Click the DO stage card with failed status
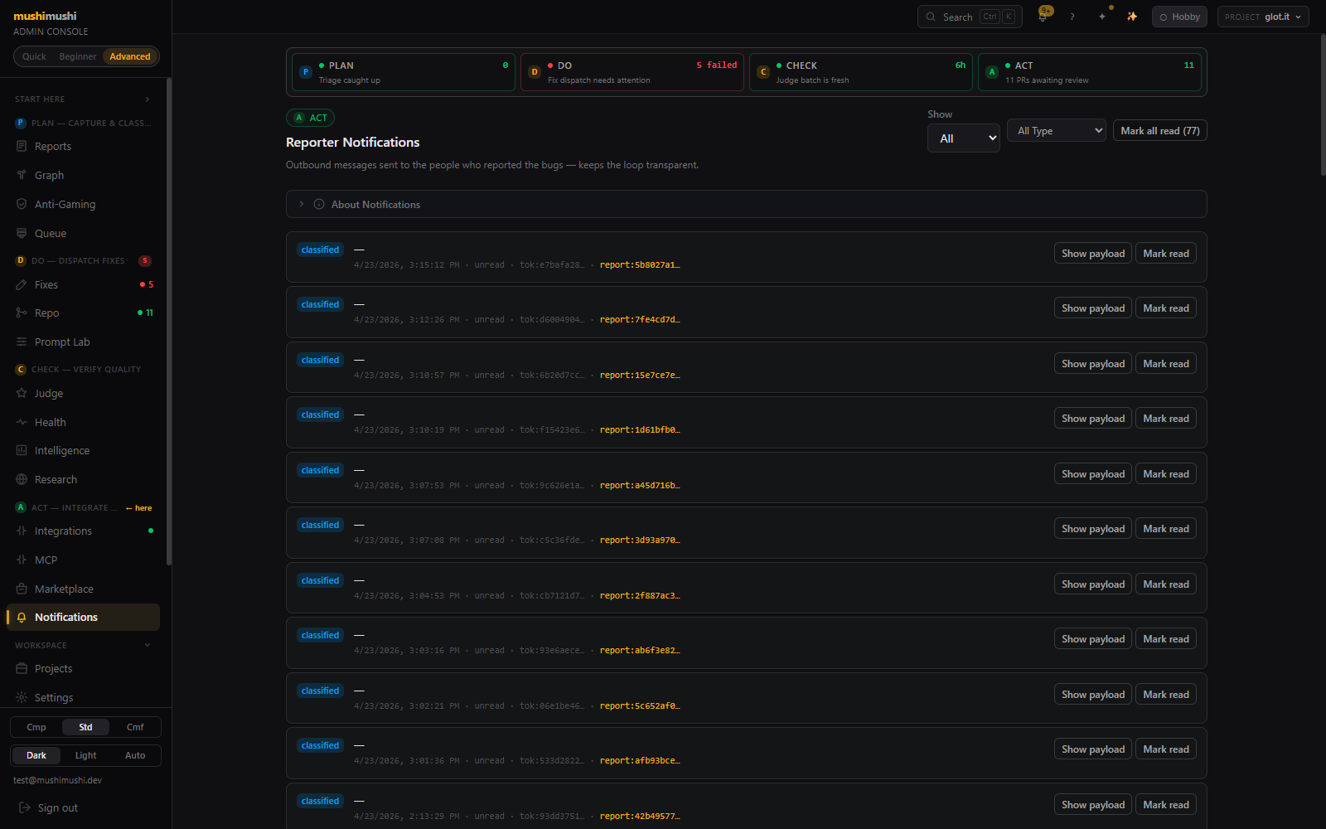 tap(632, 72)
